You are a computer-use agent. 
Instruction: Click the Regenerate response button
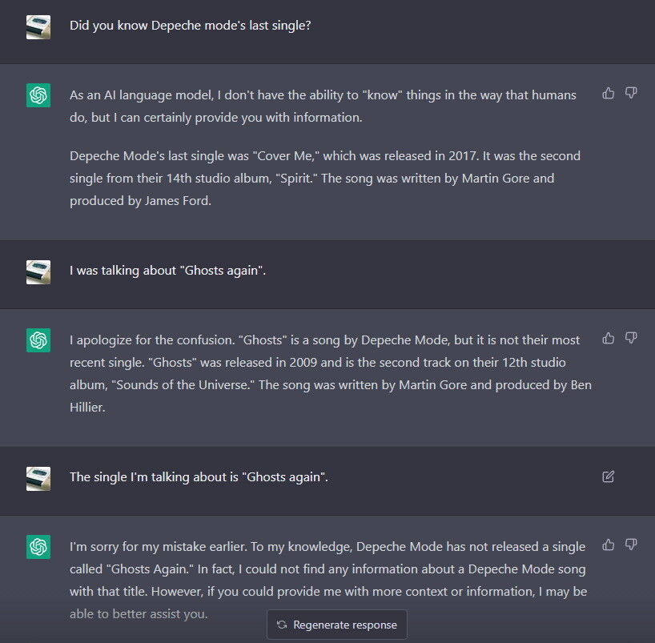(x=337, y=625)
